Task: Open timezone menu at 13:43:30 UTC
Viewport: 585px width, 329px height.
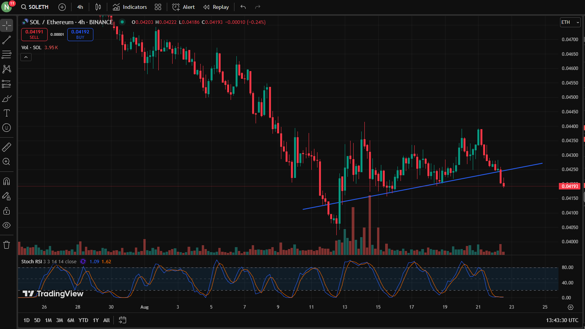Action: coord(562,320)
